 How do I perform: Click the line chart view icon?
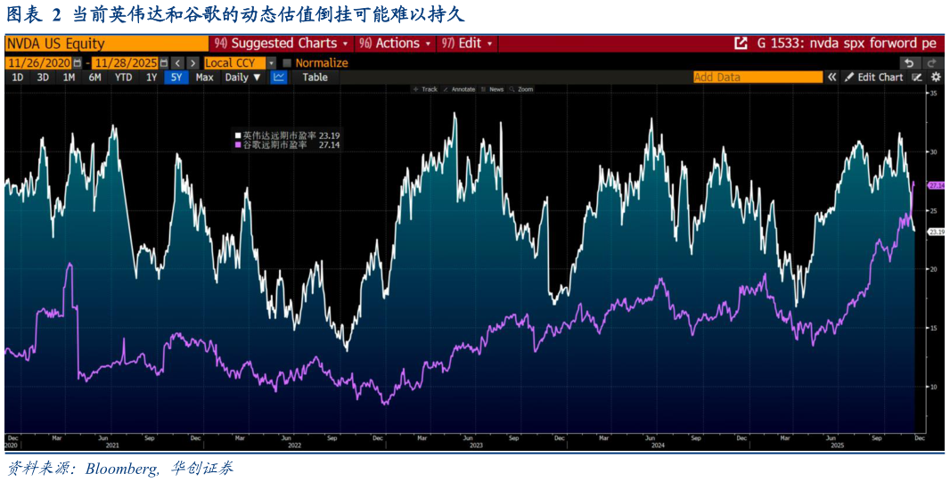pos(279,78)
